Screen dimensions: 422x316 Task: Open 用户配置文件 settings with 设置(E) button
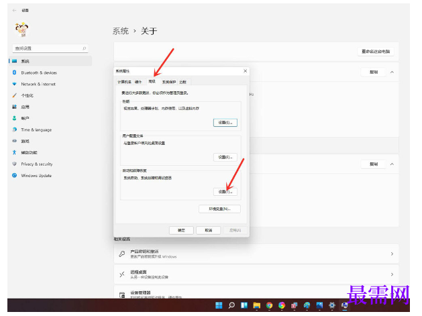225,157
